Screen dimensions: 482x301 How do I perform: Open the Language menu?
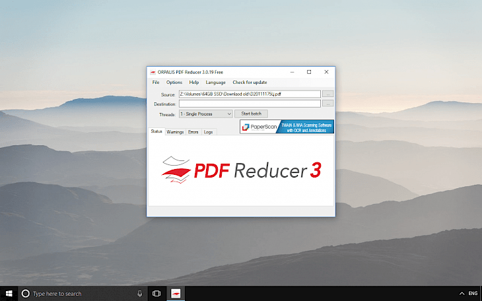pos(215,83)
